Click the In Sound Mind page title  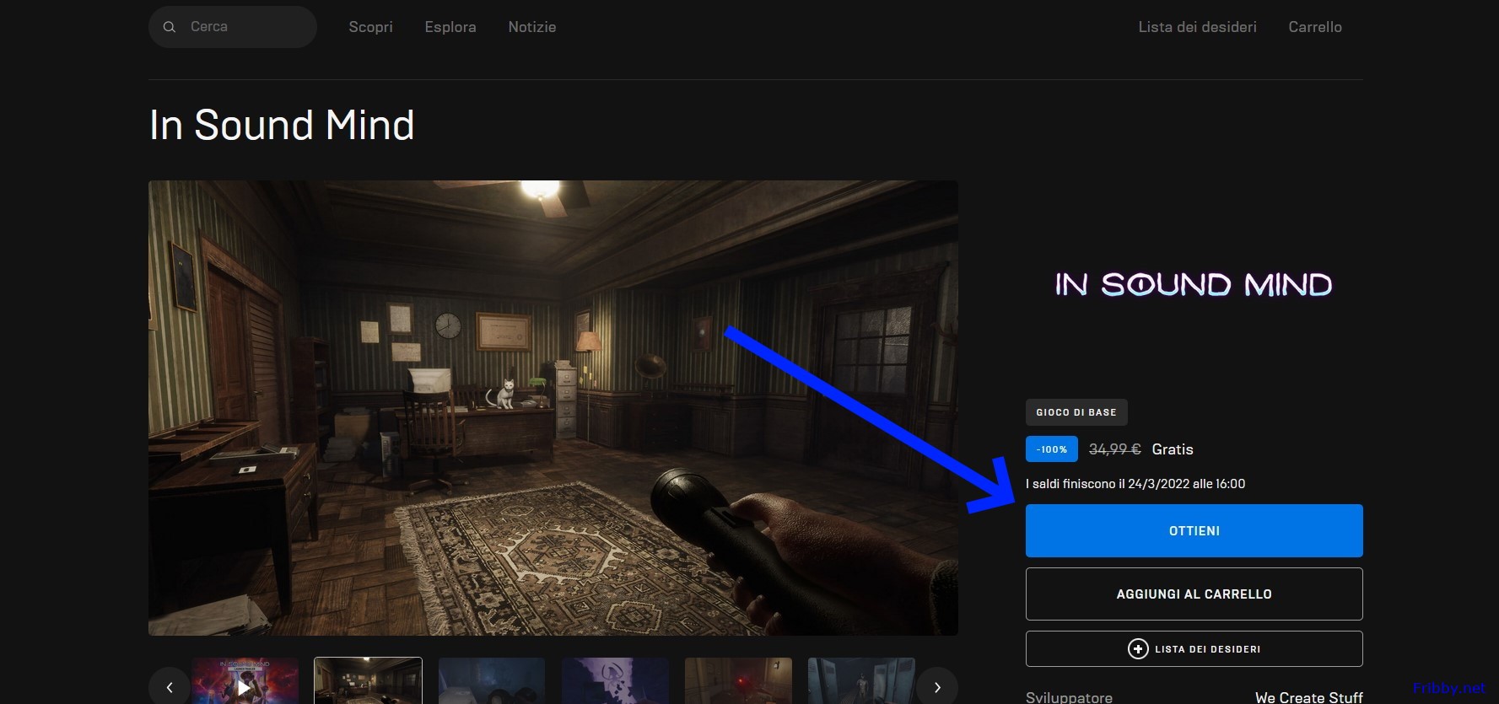pos(282,125)
